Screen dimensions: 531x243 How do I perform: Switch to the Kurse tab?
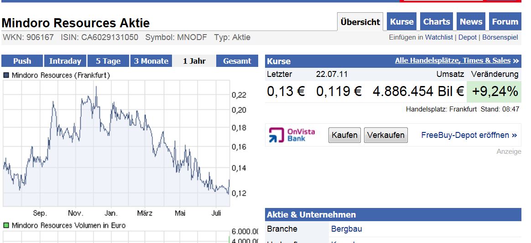click(x=401, y=22)
